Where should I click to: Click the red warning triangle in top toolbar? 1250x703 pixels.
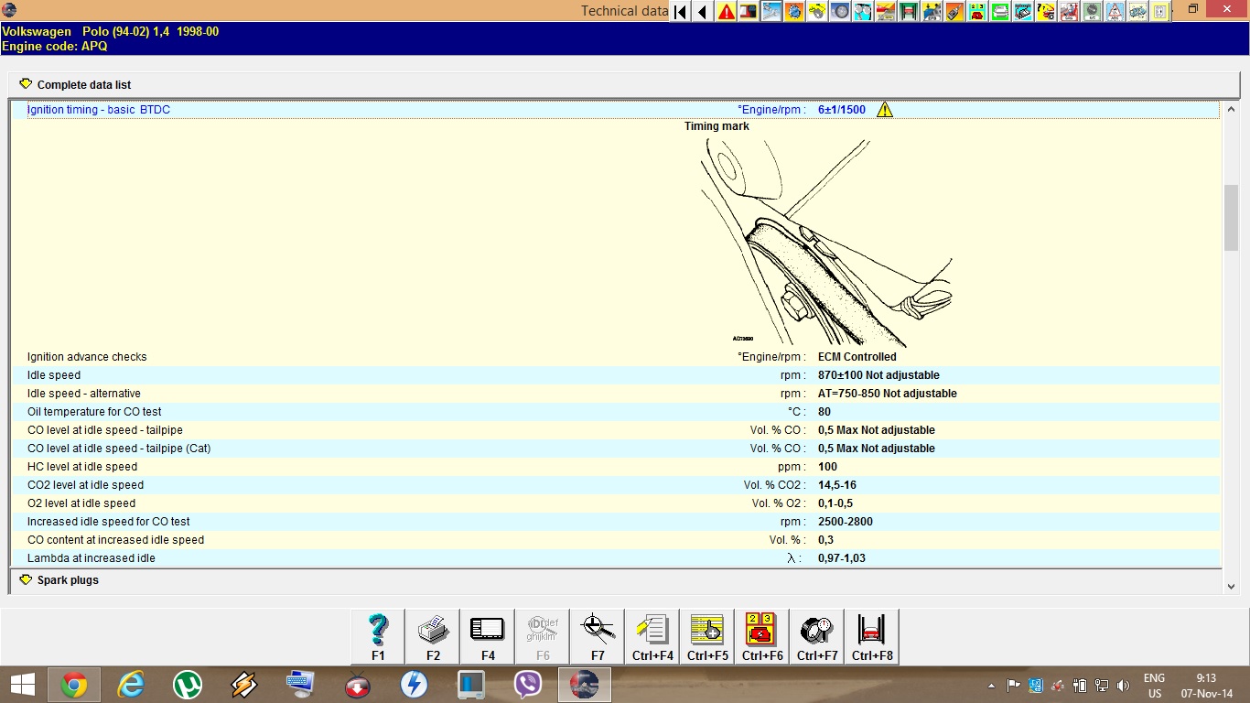pos(727,12)
